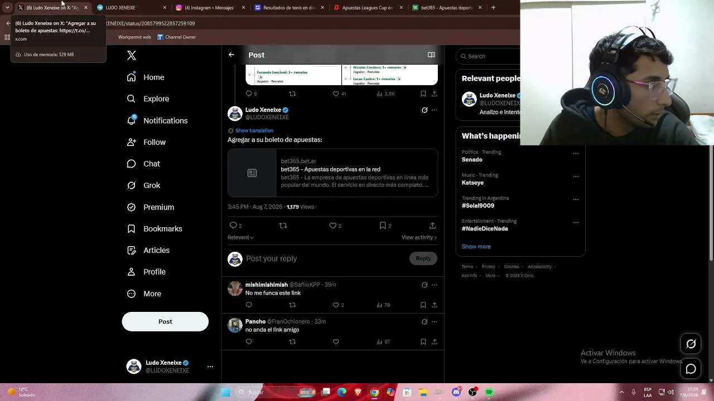Image resolution: width=714 pixels, height=401 pixels.
Task: Open Windows Start menu
Action: click(226, 392)
